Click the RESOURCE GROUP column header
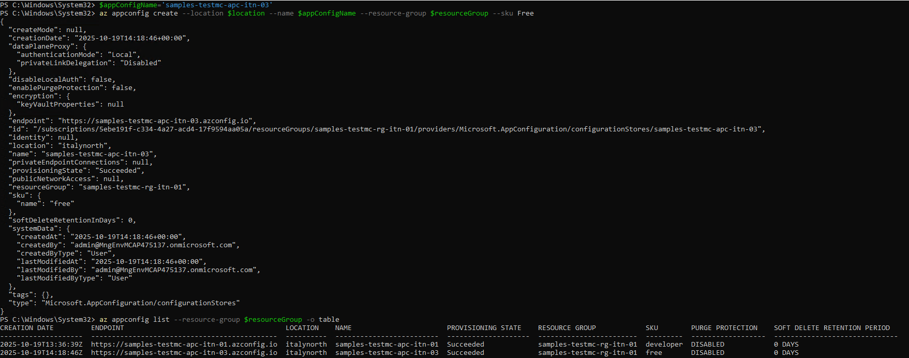 pos(567,328)
